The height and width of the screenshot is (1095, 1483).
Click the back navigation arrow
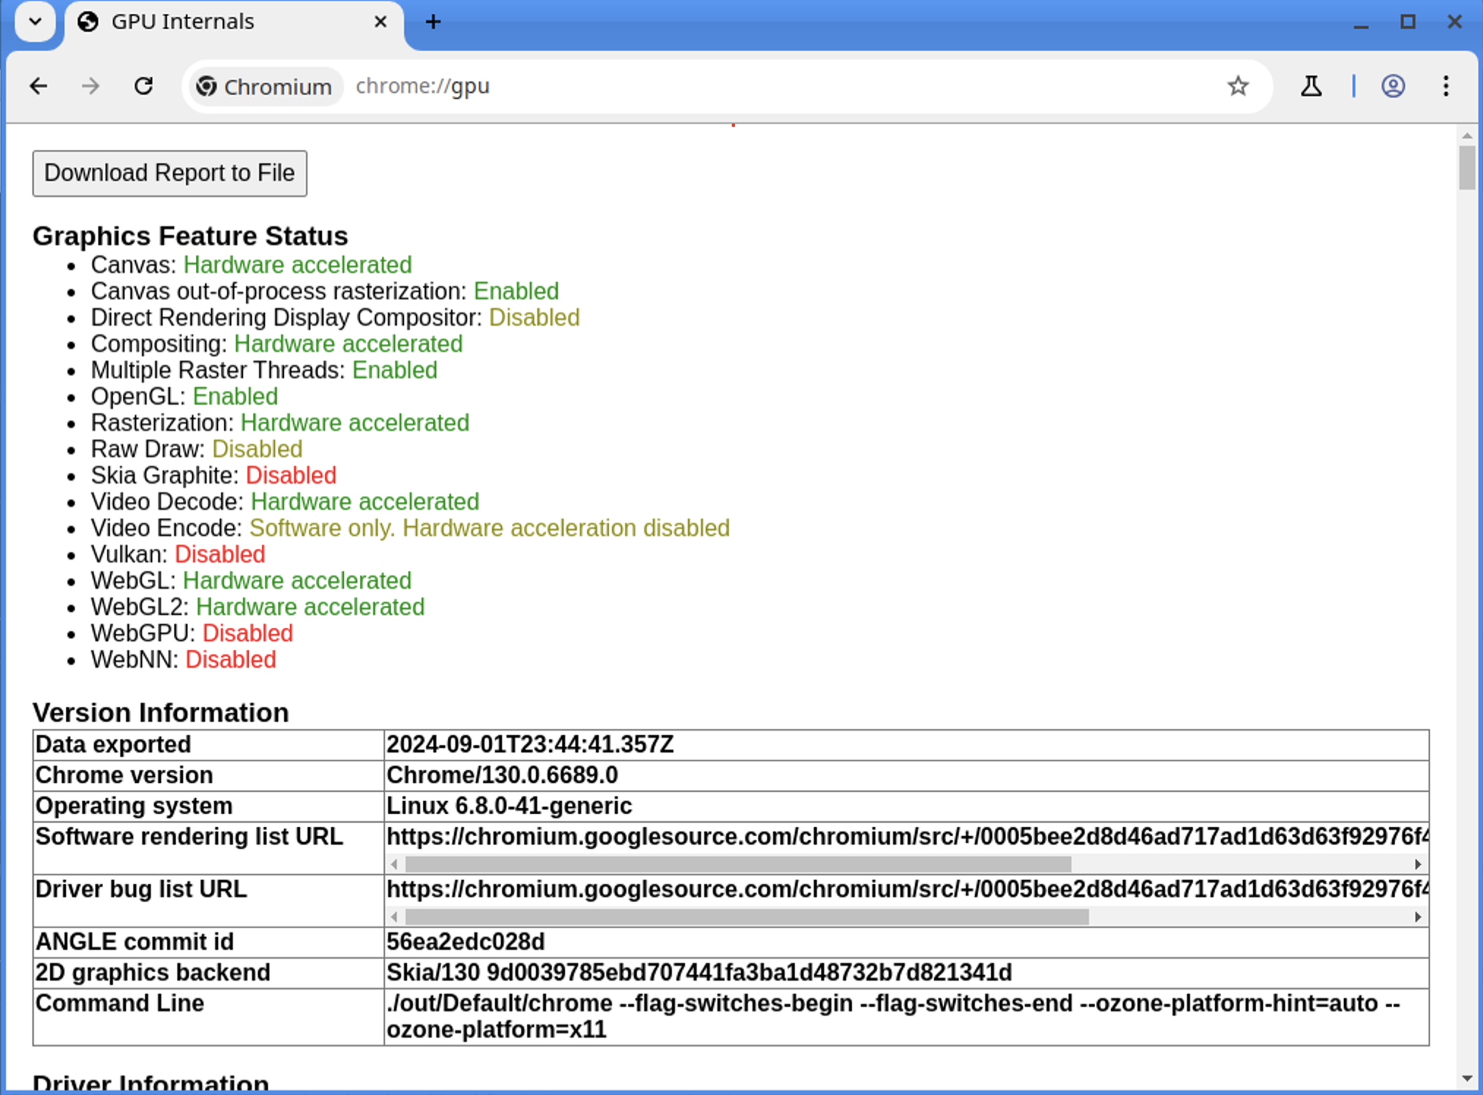point(39,86)
